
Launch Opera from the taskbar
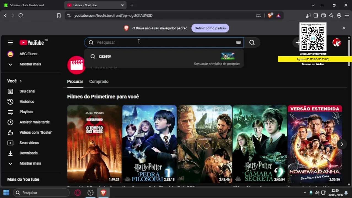(78, 193)
